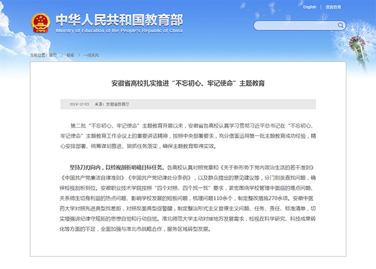The height and width of the screenshot is (269, 376).
Task: Click the text 《关于新形势下党内政治生活的若干准则》
Action: [x=267, y=168]
